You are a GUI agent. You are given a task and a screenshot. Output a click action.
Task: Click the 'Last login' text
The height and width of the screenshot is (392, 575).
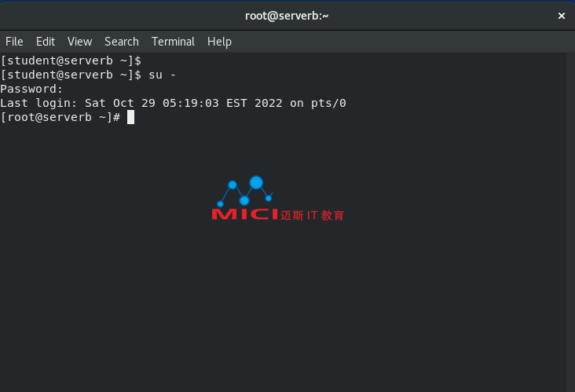[x=38, y=103]
